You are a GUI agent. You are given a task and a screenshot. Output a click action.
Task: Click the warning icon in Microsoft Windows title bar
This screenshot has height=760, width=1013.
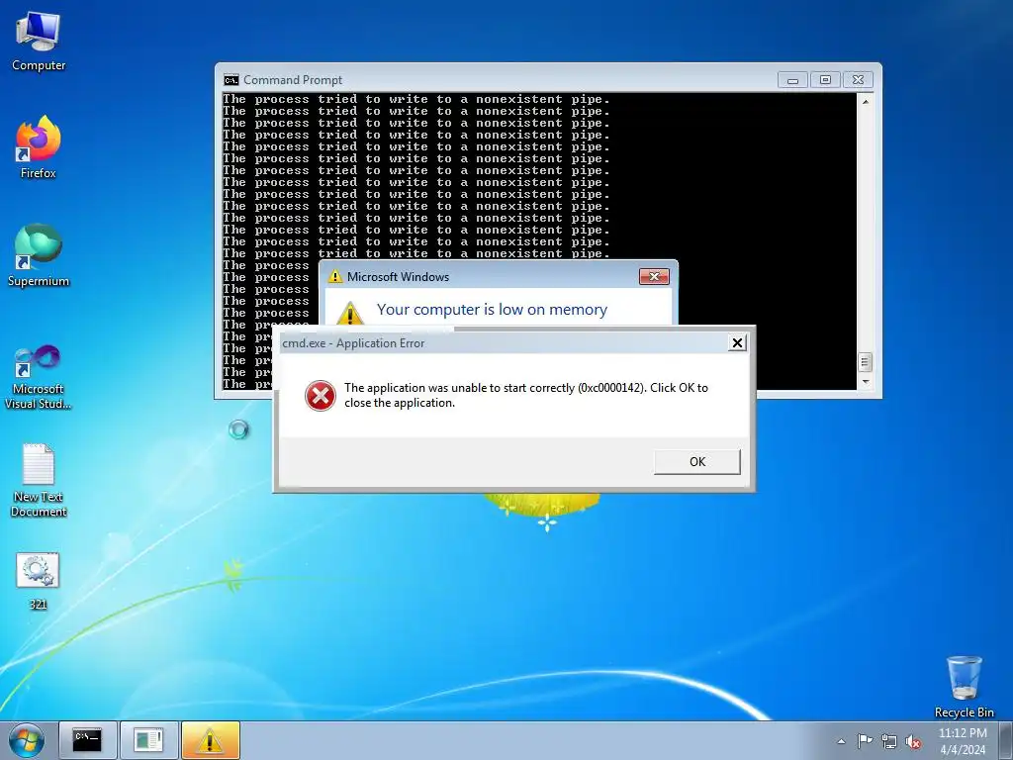(335, 277)
